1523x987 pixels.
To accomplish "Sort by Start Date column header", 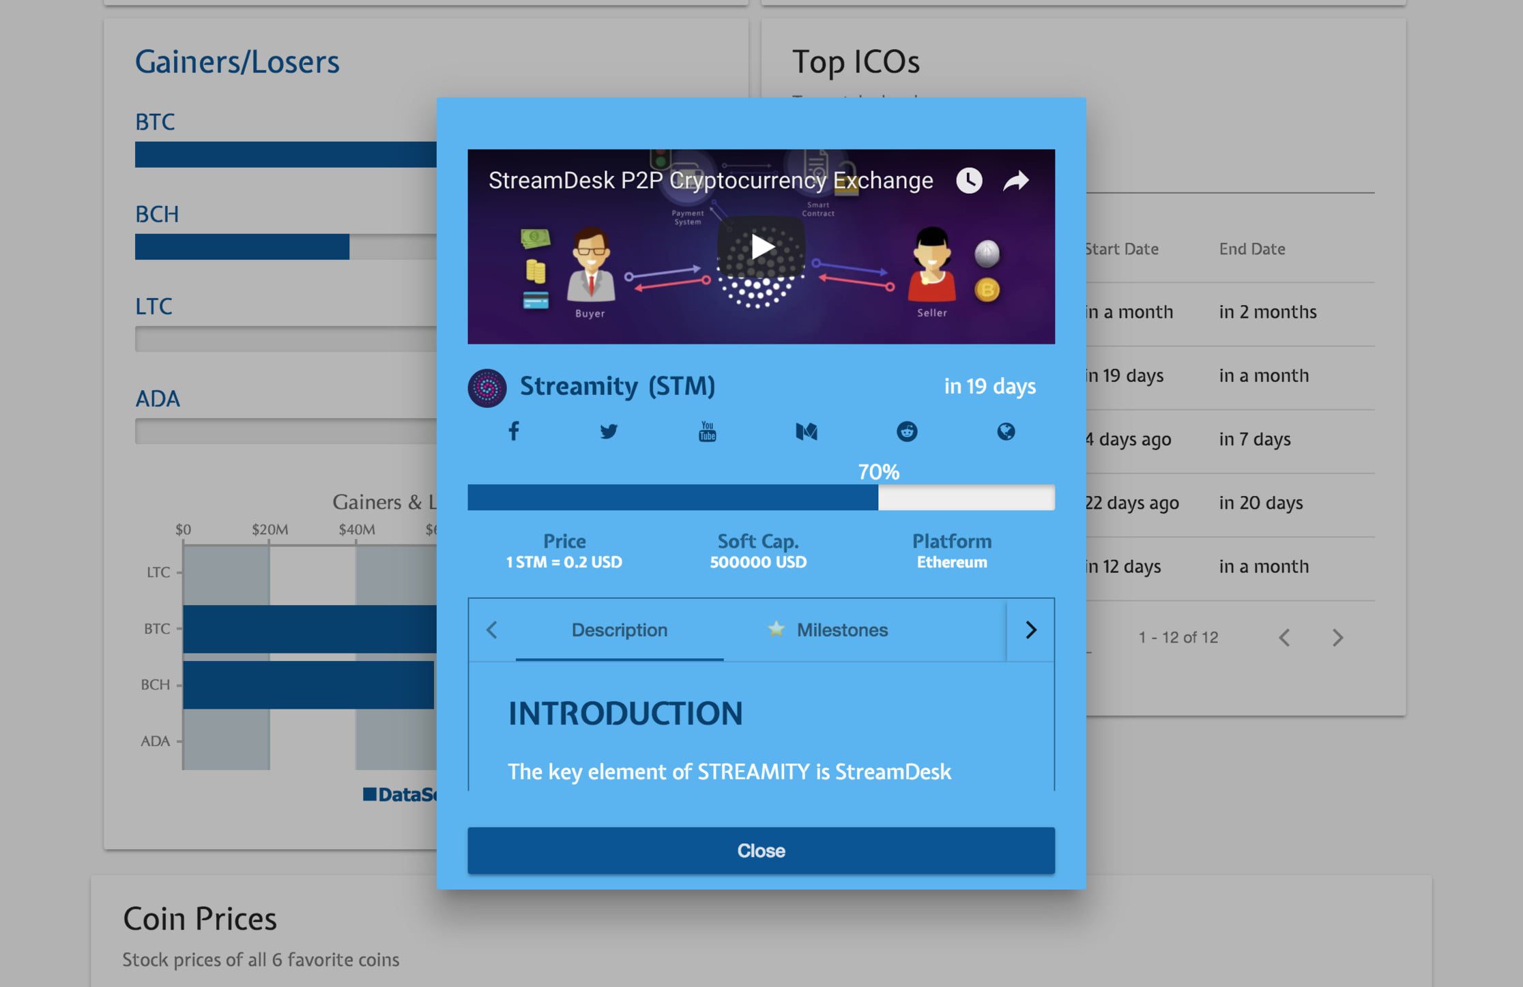I will [1122, 249].
